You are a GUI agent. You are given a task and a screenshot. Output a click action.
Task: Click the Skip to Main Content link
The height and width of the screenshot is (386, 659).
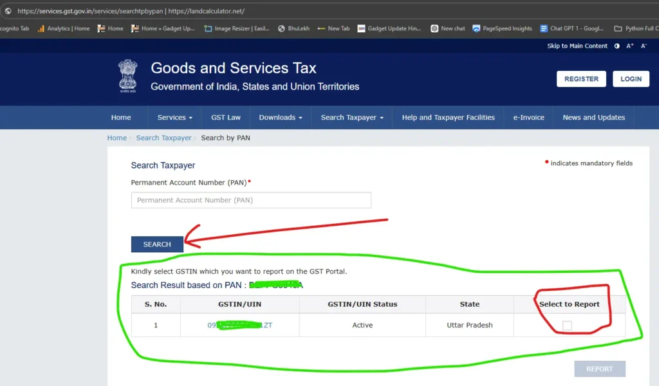577,46
